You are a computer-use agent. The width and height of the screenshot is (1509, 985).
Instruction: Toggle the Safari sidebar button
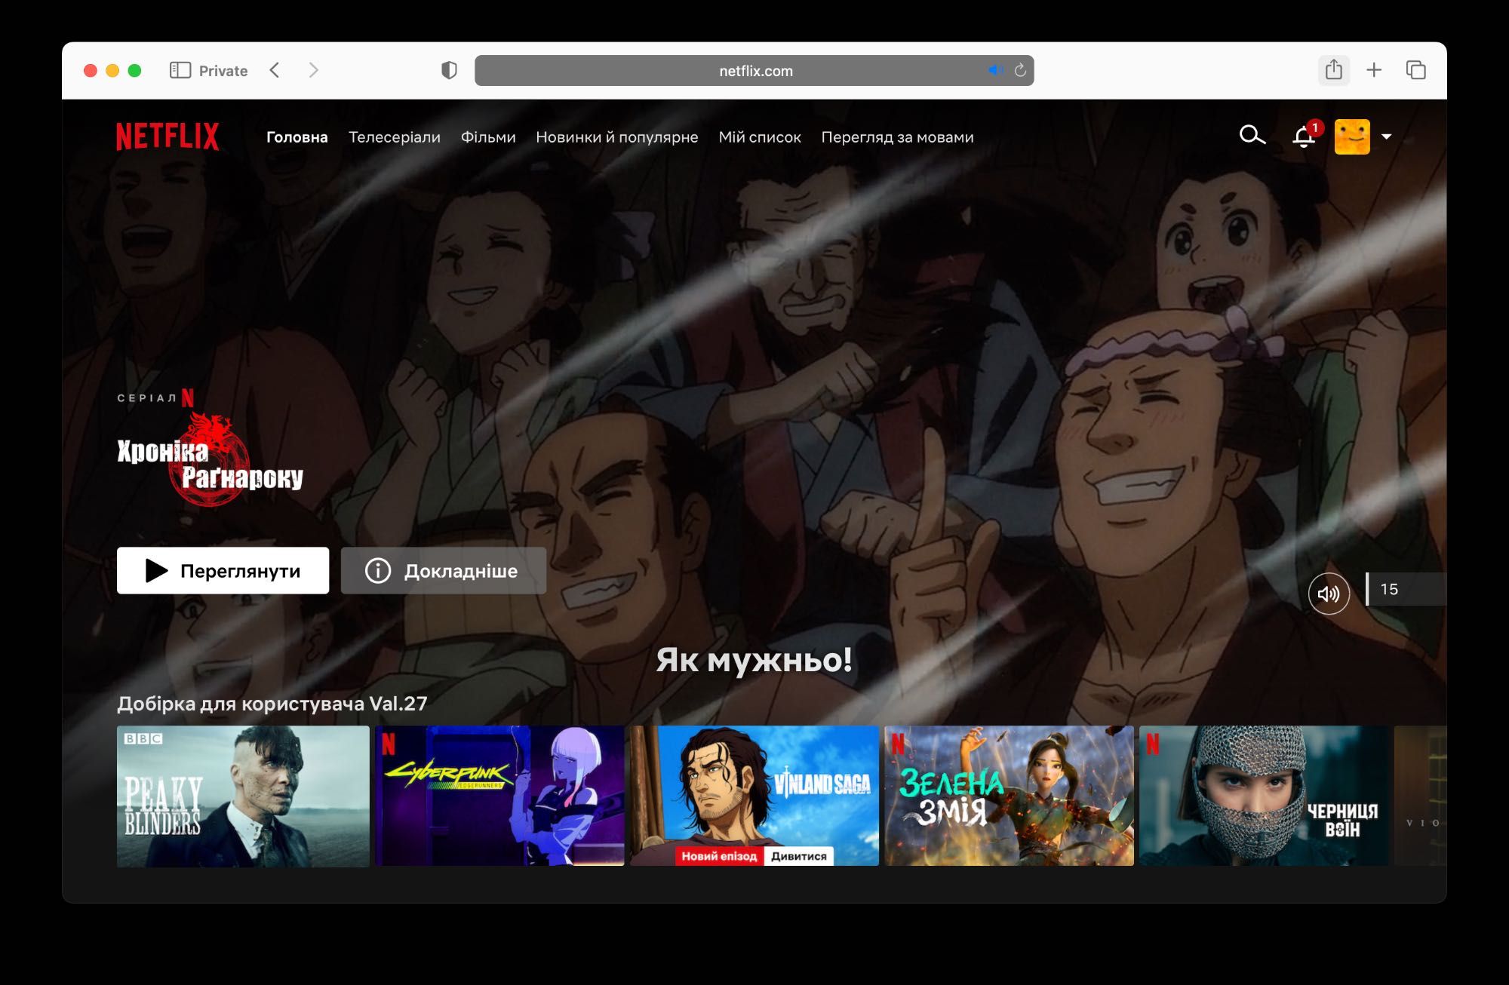tap(180, 70)
